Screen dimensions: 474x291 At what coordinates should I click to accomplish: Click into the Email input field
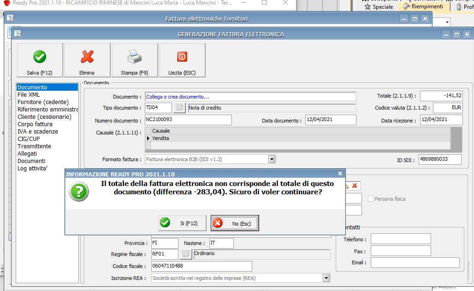coord(415,262)
